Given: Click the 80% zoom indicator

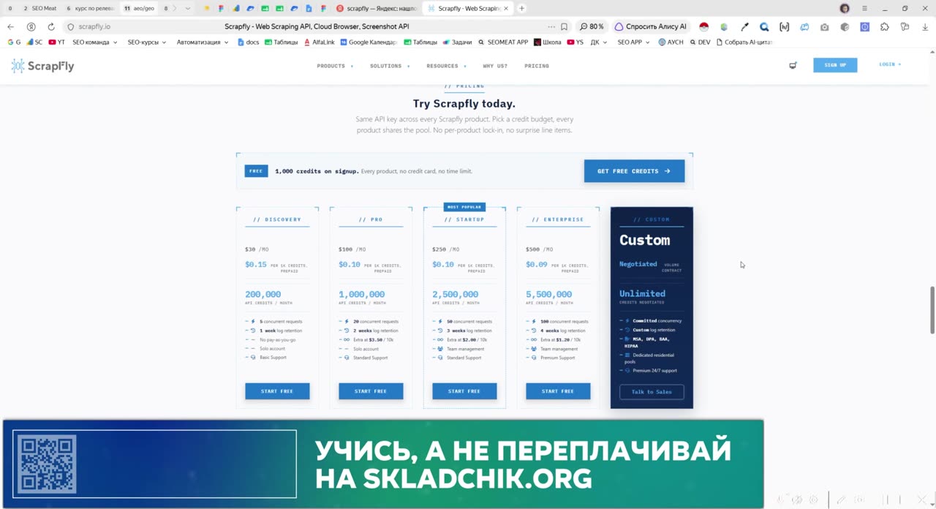Looking at the screenshot, I should (x=592, y=26).
